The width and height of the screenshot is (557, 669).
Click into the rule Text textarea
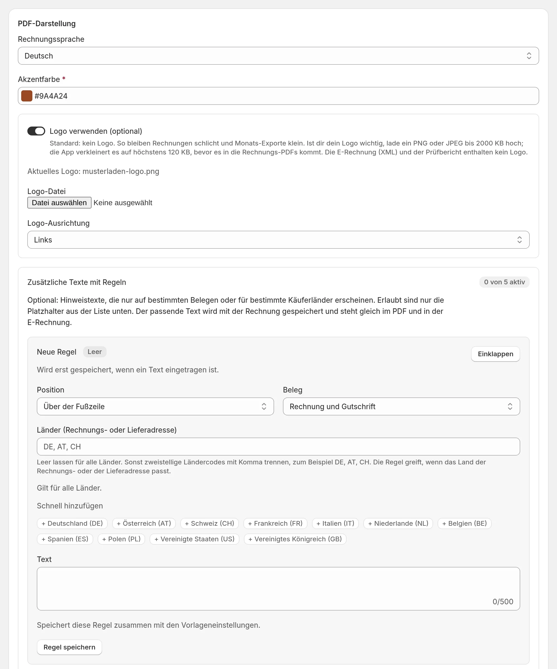[278, 589]
